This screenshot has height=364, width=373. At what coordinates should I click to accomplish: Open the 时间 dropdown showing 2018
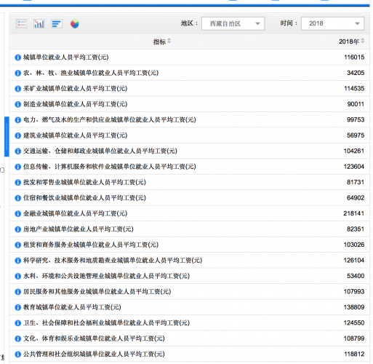[332, 23]
